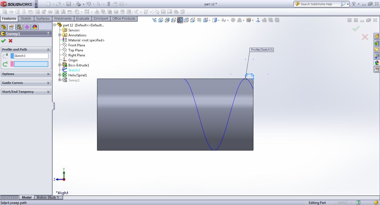
Task: Cancel Sweep1 with the red X
Action: (x=11, y=41)
